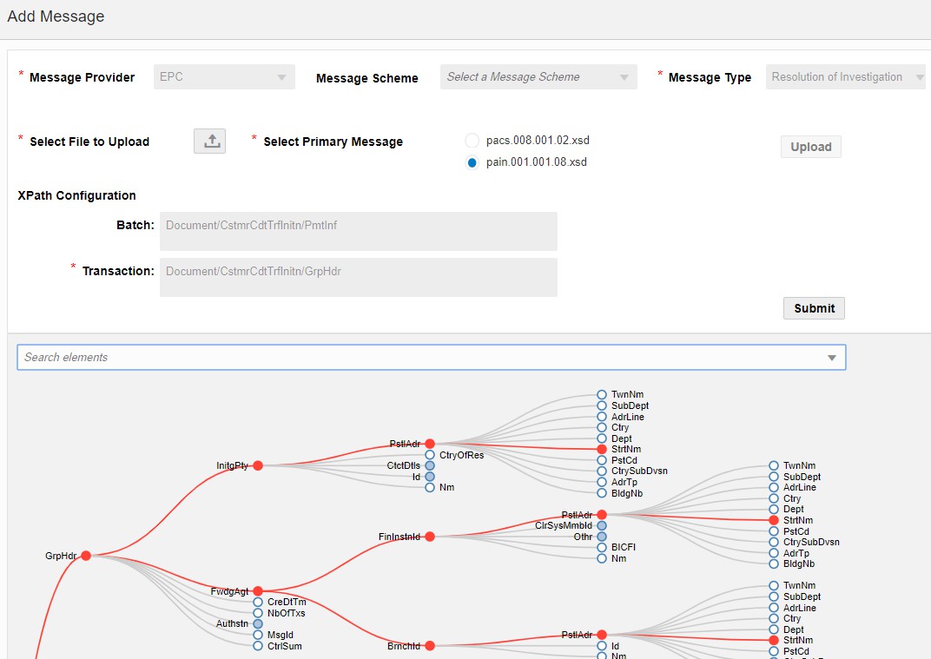The width and height of the screenshot is (931, 659).
Task: Collapse the GrpHdr tree node
Action: [x=86, y=556]
